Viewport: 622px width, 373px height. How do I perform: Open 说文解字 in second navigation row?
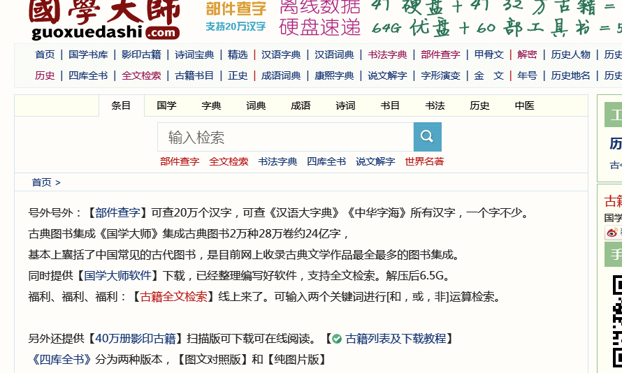pyautogui.click(x=387, y=75)
